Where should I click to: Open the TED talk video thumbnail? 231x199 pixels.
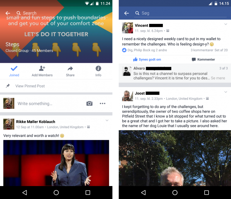[x=56, y=163]
